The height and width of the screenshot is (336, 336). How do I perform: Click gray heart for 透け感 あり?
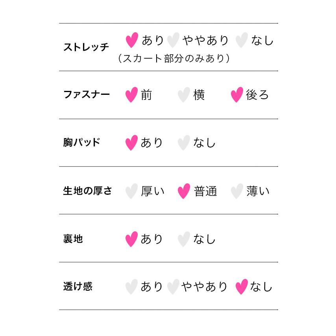coord(131,287)
